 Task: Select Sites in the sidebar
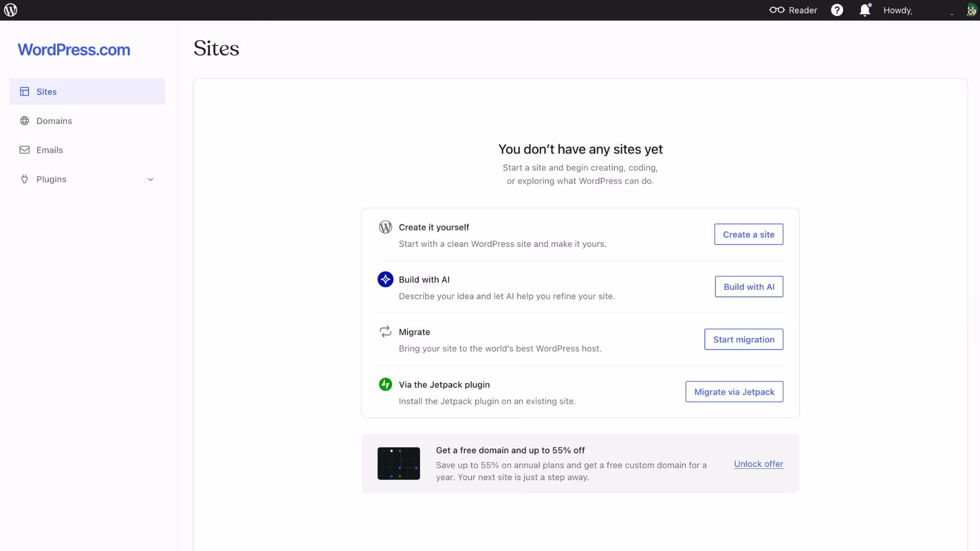(x=87, y=92)
